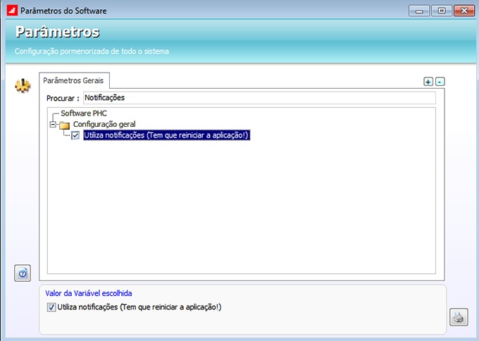Click the gear parameters icon
The image size is (479, 341).
pos(23,86)
